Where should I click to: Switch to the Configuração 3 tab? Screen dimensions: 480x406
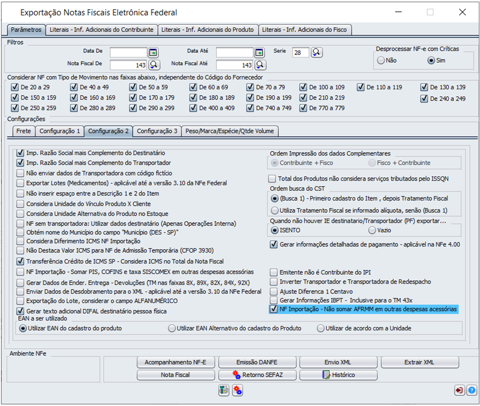157,131
